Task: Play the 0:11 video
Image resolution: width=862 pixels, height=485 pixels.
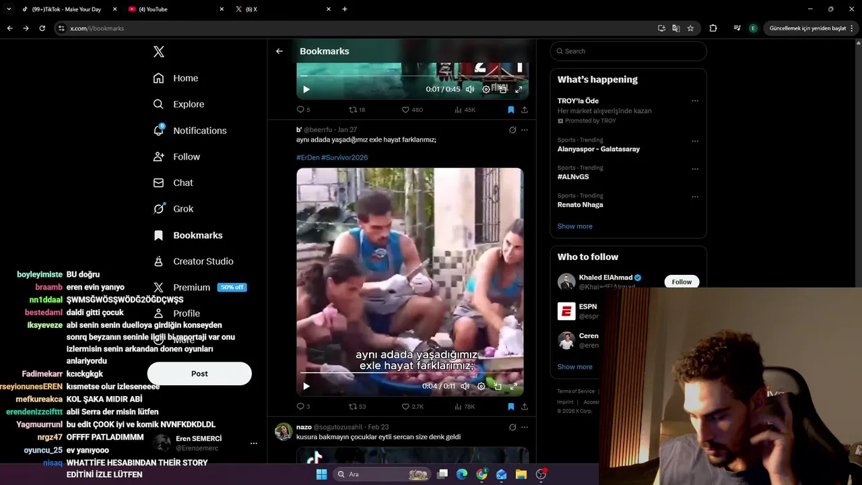Action: coord(306,387)
